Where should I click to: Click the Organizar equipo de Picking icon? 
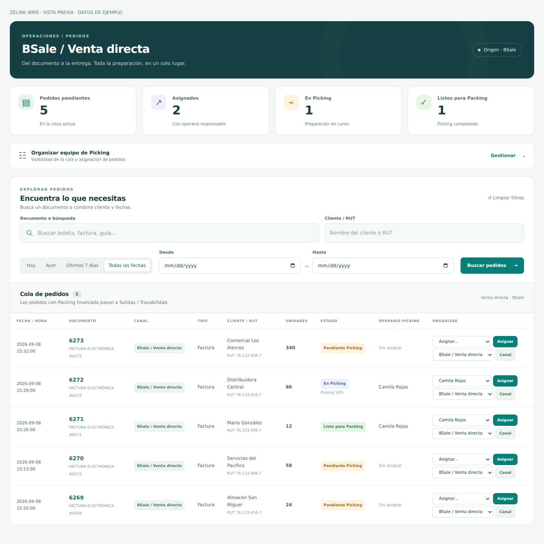point(23,156)
